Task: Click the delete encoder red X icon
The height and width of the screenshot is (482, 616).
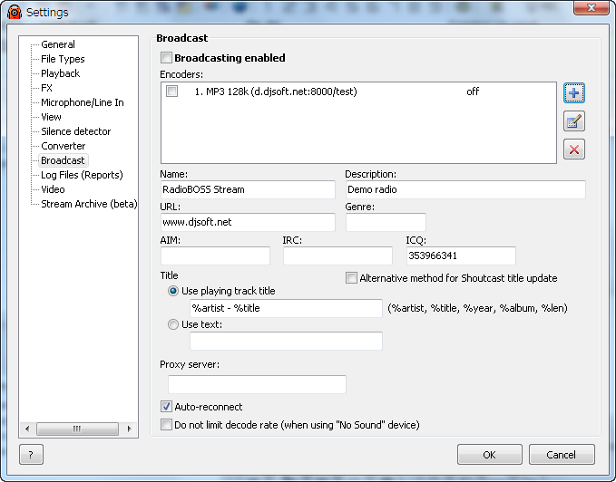Action: point(573,149)
